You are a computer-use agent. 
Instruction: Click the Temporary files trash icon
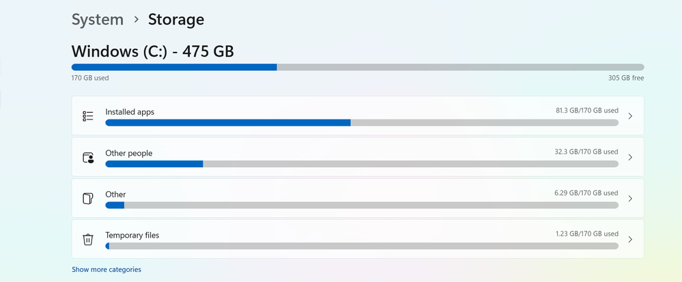click(x=88, y=240)
